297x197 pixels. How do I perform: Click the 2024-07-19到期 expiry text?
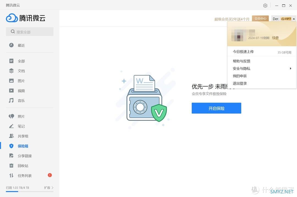(x=259, y=38)
